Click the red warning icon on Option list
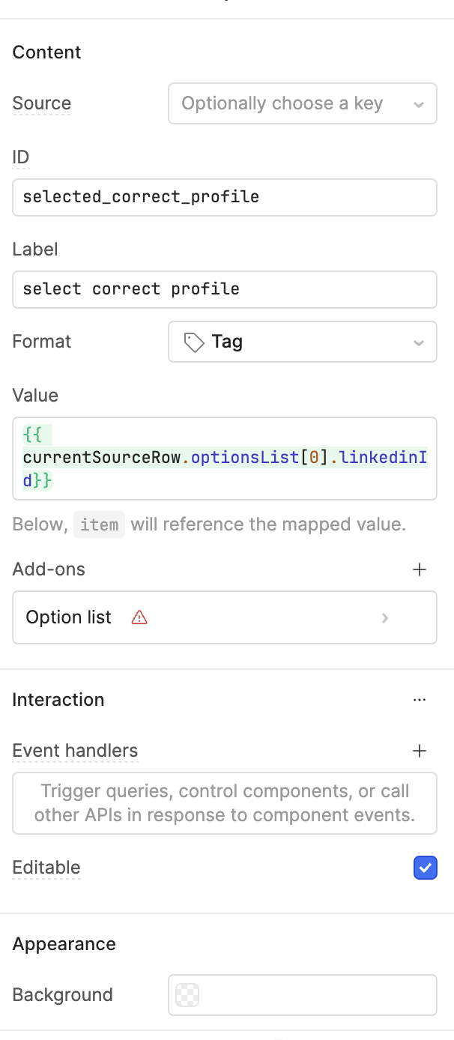Screen dimensions: 454x1040 click(x=139, y=617)
